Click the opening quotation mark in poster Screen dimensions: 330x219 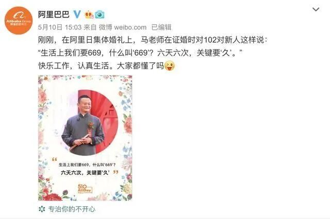coord(55,159)
